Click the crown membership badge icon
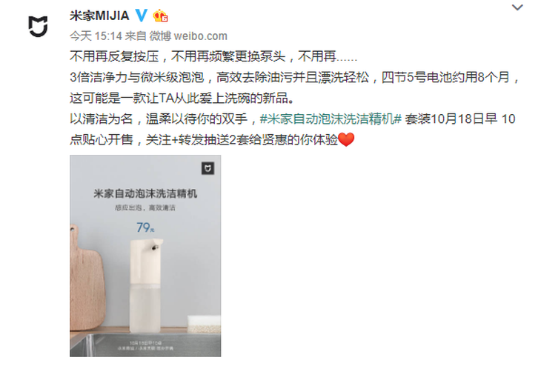The image size is (541, 366). coord(160,16)
